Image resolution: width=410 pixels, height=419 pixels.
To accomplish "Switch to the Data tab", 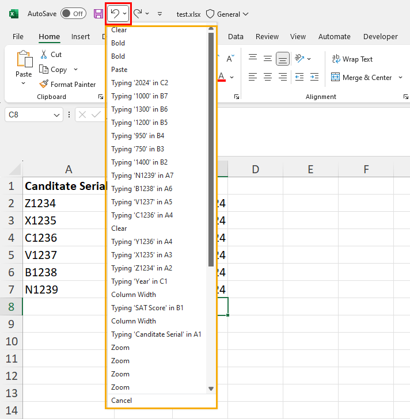I will click(x=236, y=37).
